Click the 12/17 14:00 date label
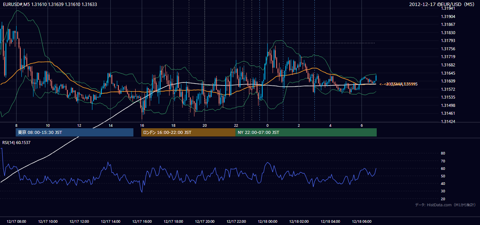 pyautogui.click(x=111, y=222)
